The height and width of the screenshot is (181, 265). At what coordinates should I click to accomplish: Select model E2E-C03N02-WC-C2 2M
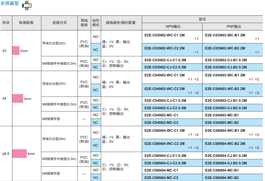point(164,48)
